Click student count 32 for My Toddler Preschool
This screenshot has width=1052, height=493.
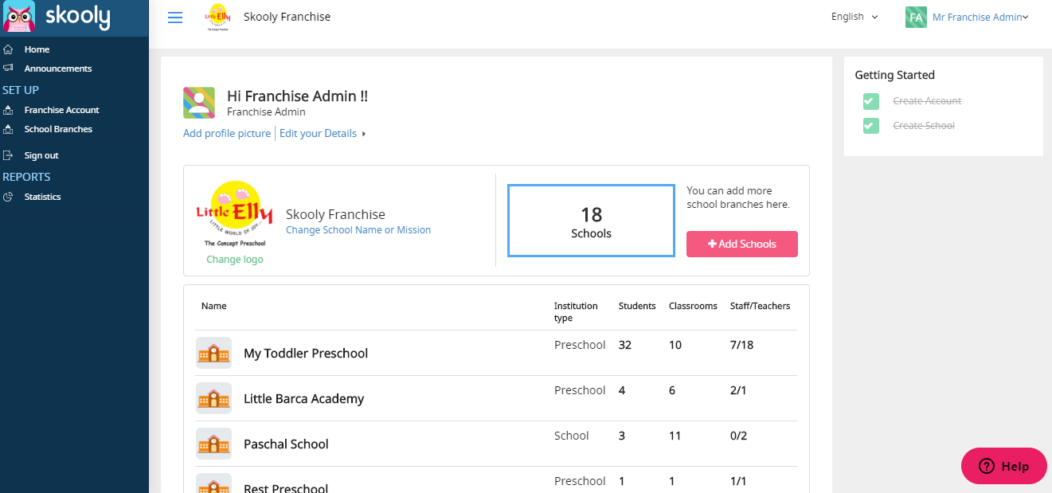point(625,345)
